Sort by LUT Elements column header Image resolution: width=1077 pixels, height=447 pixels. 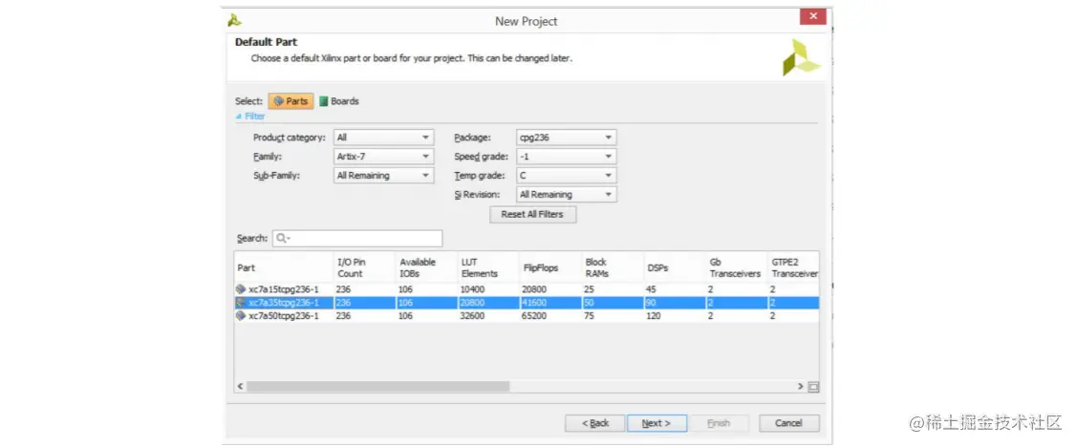click(487, 267)
